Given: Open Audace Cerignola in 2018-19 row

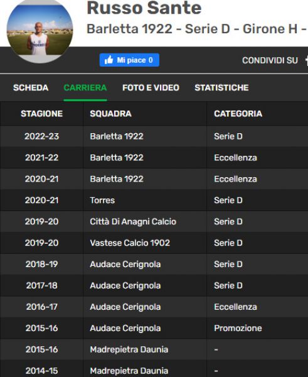Looking at the screenshot, I should (125, 265).
